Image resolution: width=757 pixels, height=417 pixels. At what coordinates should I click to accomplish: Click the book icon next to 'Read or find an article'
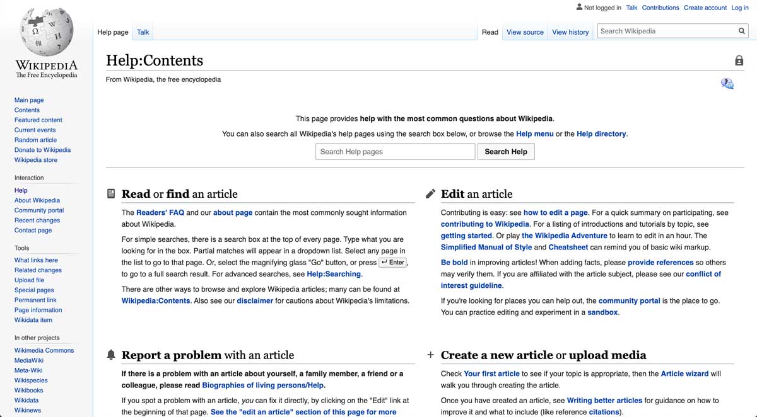coord(111,192)
